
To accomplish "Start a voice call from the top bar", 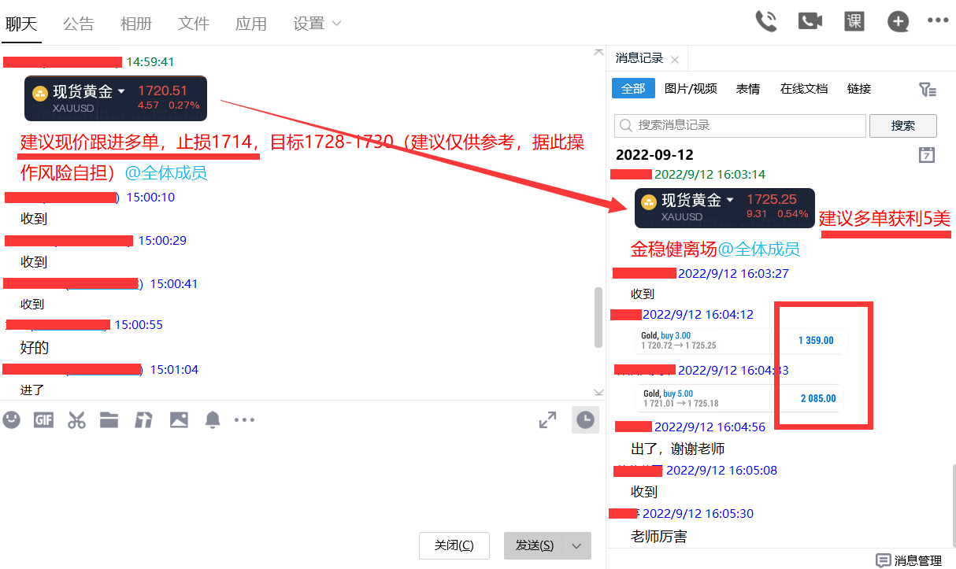I will (x=765, y=21).
